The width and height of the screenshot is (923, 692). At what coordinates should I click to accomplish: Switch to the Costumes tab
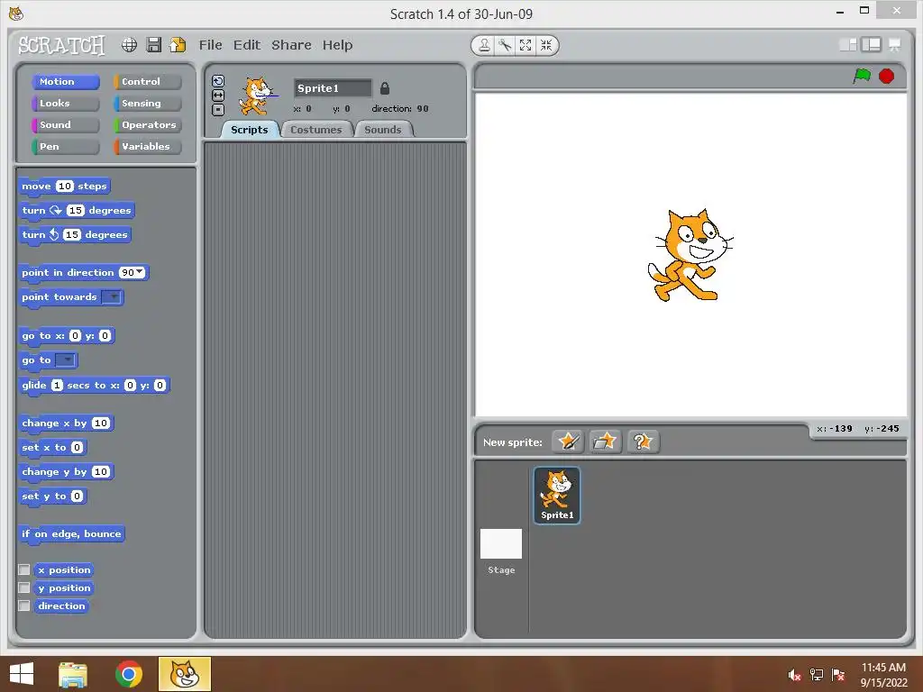click(x=316, y=130)
